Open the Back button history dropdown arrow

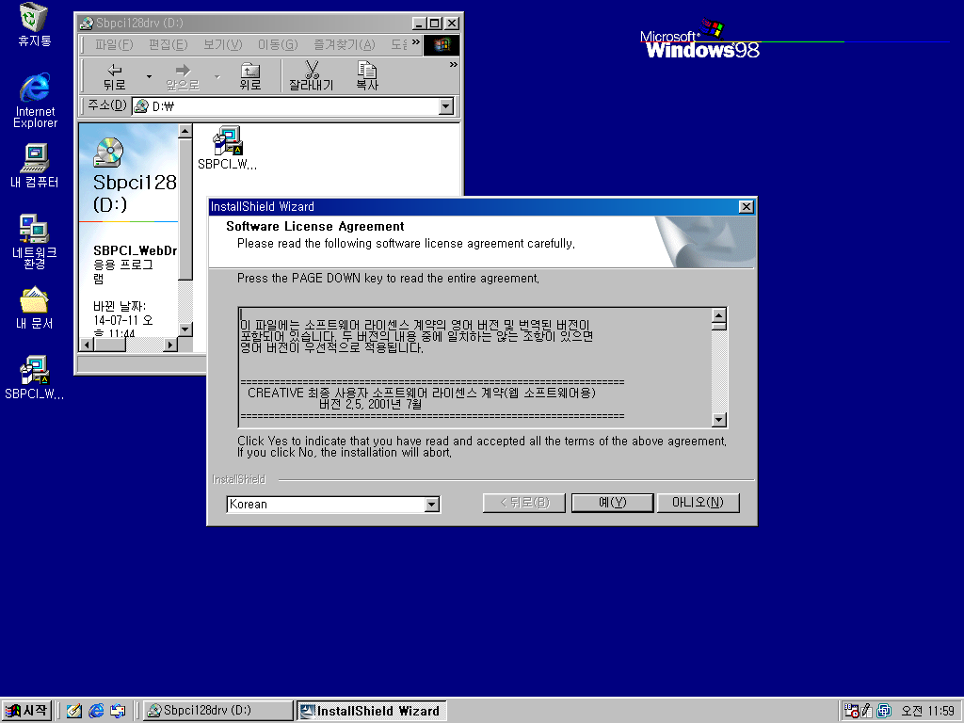tap(149, 77)
